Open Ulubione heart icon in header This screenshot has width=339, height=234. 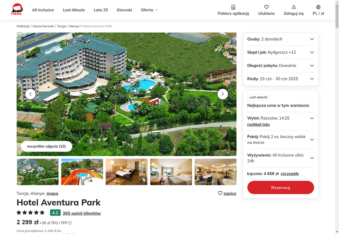267,7
